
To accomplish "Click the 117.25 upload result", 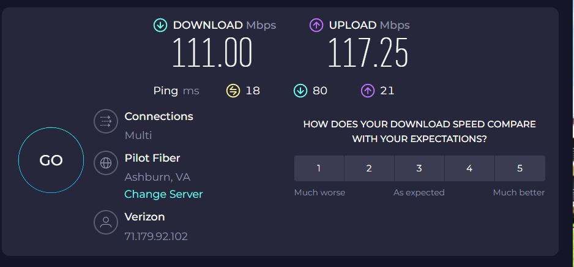I will click(x=368, y=53).
